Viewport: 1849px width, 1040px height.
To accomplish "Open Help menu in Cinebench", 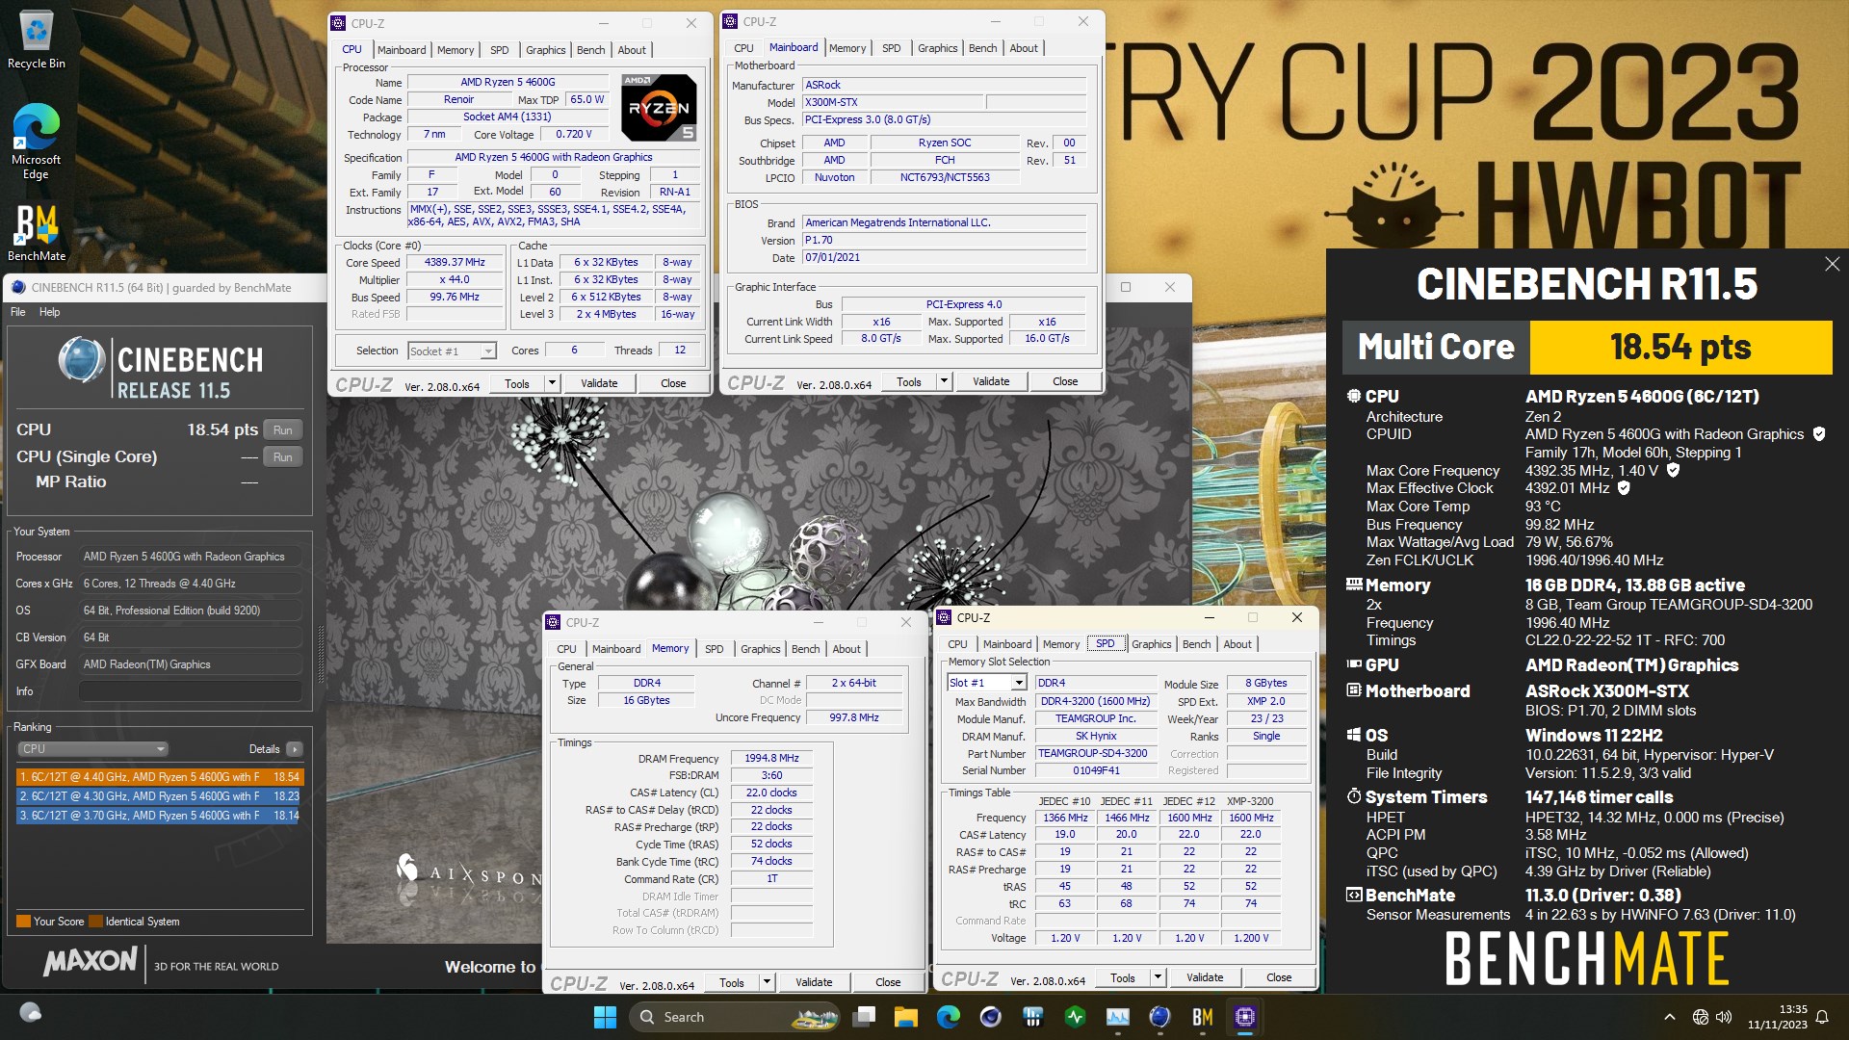I will coord(49,312).
